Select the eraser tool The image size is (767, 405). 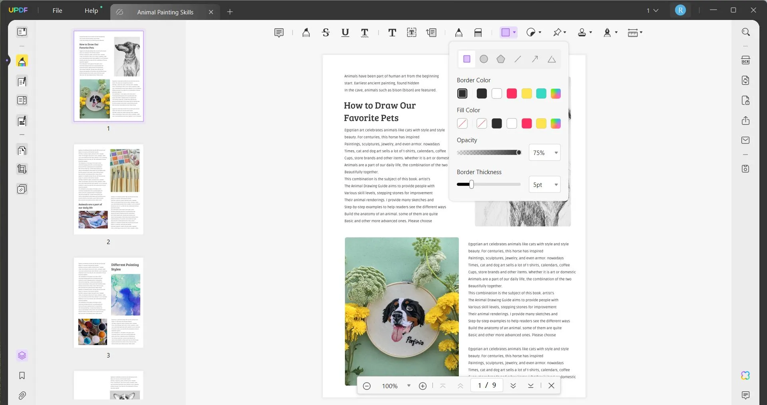(x=478, y=33)
